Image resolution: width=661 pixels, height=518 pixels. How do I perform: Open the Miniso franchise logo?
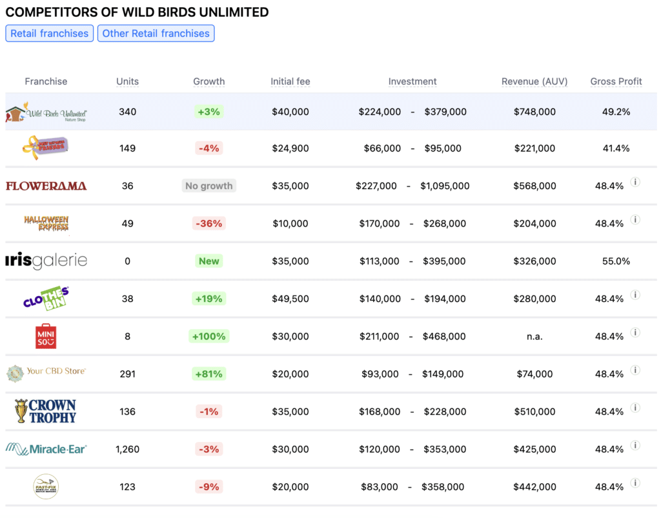coord(46,336)
